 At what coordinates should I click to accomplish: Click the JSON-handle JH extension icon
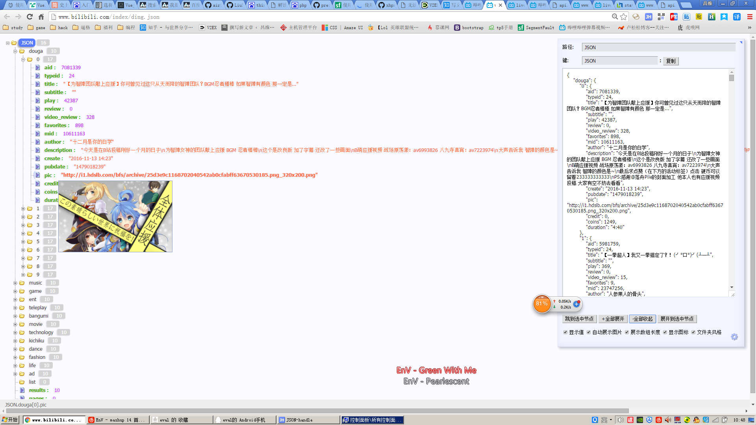coord(649,17)
